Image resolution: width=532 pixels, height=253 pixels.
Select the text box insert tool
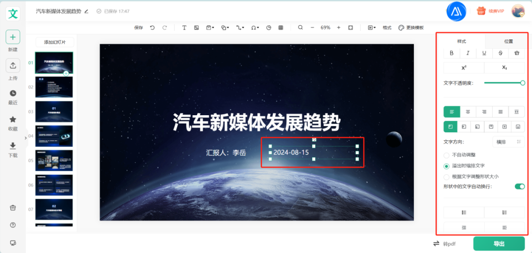(184, 28)
